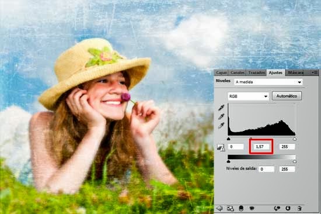Click the input highlight slider handle

294,139
